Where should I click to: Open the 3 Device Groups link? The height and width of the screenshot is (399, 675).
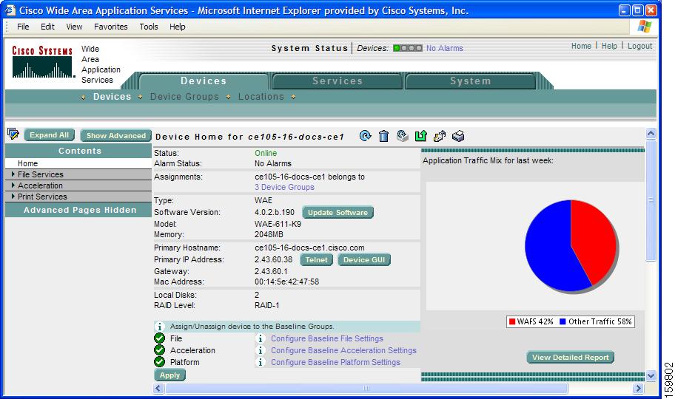(284, 187)
